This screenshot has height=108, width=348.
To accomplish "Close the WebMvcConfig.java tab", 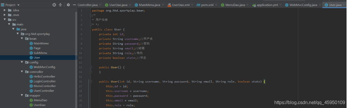I will [320, 5].
